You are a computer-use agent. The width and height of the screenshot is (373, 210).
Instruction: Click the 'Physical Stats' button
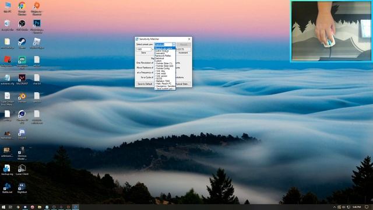click(182, 84)
